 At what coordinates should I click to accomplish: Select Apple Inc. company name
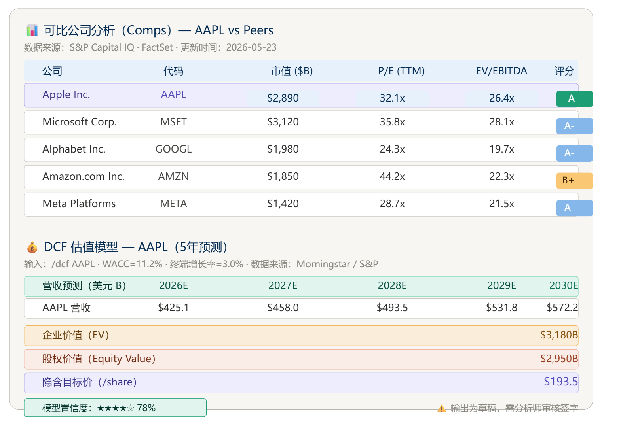(66, 94)
